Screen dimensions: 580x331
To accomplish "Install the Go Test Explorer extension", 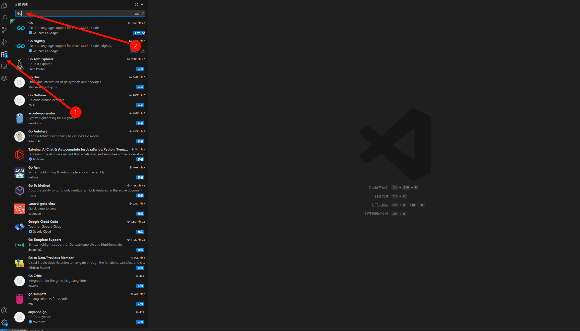I will 140,69.
